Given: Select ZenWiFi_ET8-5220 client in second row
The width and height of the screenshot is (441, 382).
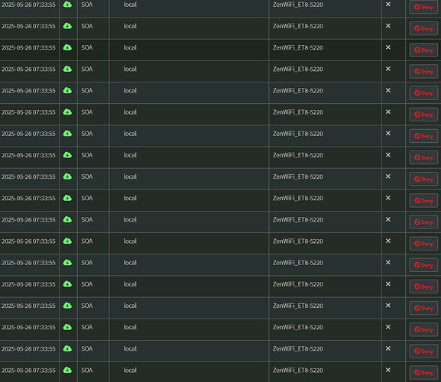Looking at the screenshot, I should tap(298, 26).
